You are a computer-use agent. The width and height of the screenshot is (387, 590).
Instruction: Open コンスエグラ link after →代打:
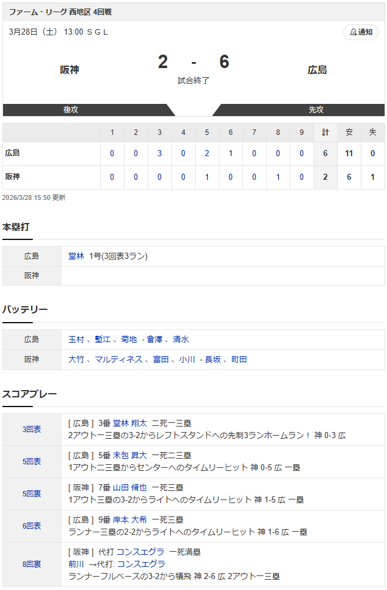pyautogui.click(x=142, y=564)
